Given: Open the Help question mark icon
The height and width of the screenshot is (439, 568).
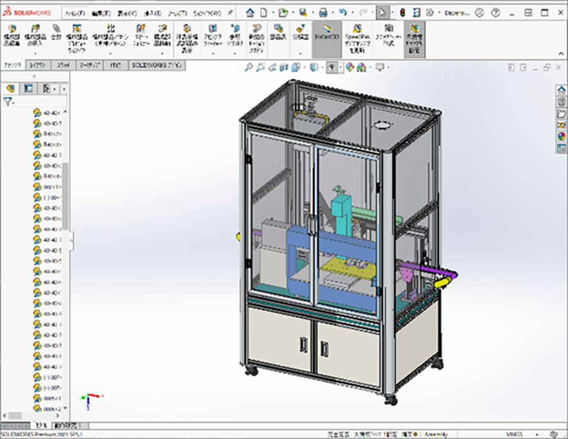Looking at the screenshot, I should (x=495, y=12).
